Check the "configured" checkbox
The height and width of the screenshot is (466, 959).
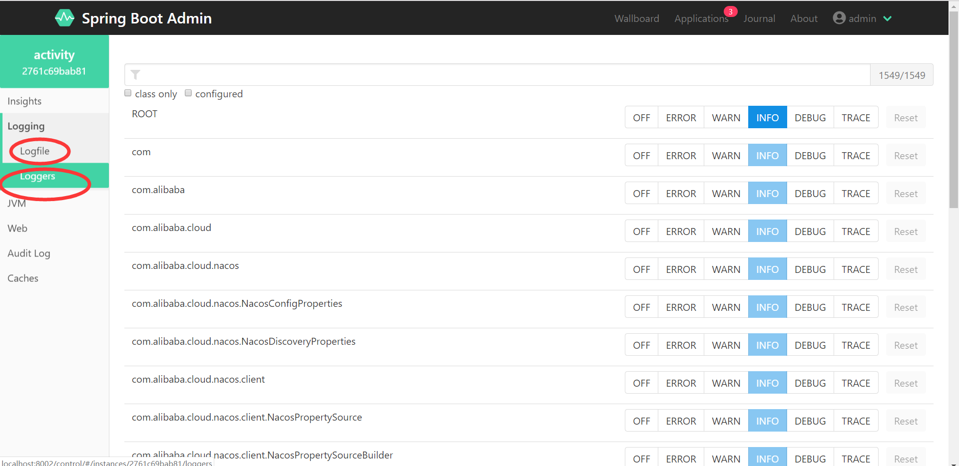click(188, 93)
